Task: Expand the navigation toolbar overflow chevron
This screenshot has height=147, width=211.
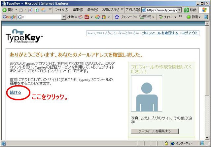Action: [x=50, y=9]
